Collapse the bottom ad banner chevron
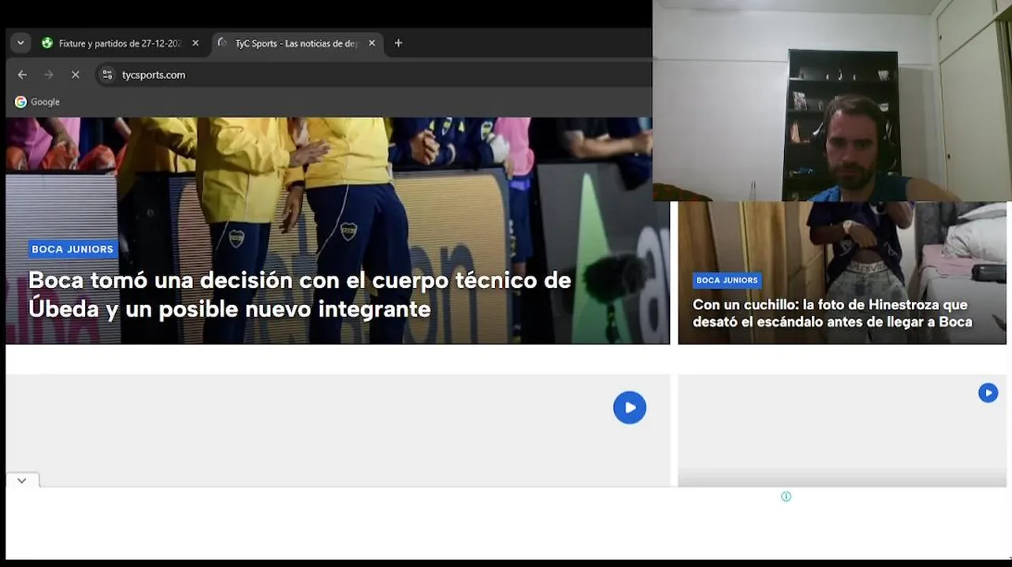Image resolution: width=1012 pixels, height=567 pixels. (22, 480)
